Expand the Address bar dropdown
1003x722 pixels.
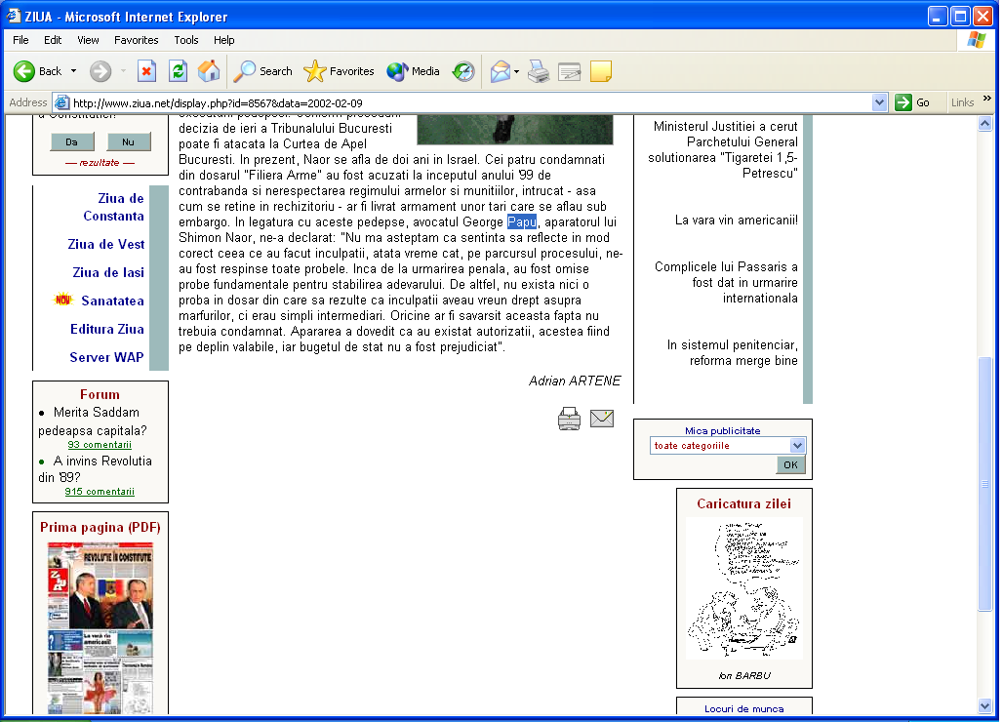[879, 102]
